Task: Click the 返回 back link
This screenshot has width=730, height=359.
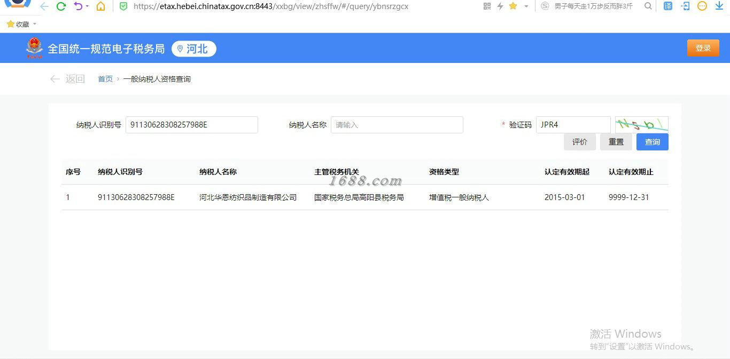Action: [x=67, y=79]
